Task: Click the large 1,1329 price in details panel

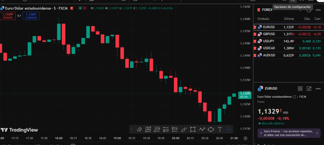Action: pos(270,112)
